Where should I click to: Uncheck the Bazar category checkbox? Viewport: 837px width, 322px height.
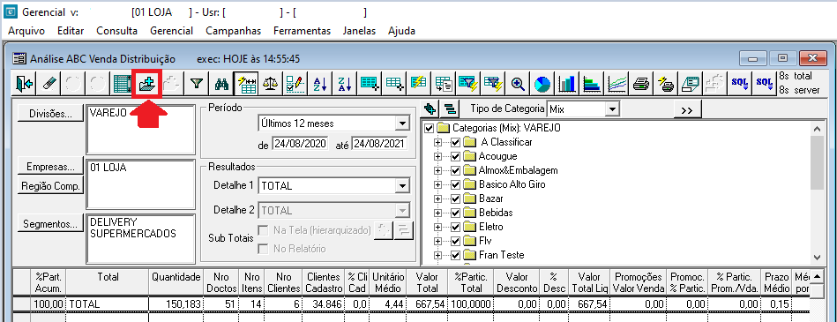tap(455, 198)
